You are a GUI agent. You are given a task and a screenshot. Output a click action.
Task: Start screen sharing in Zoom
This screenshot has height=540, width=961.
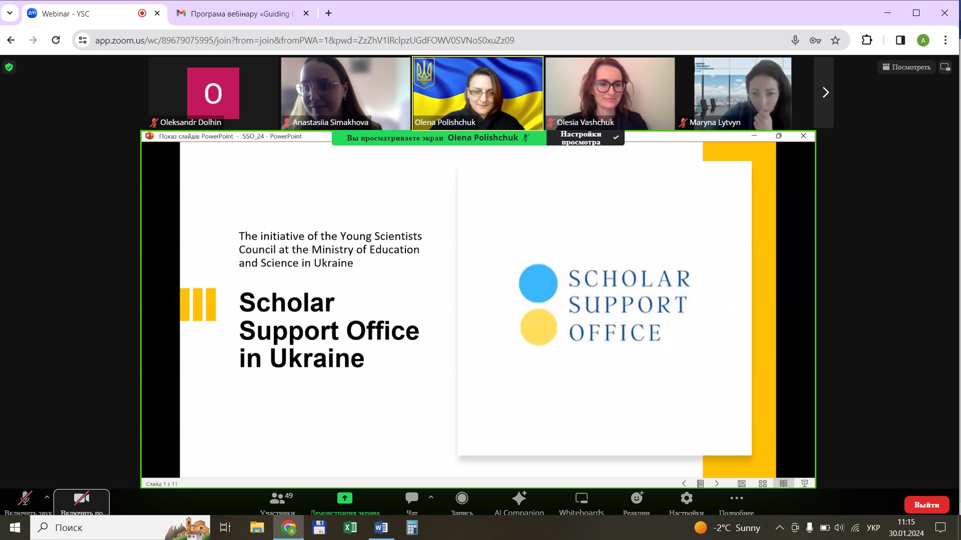click(345, 502)
